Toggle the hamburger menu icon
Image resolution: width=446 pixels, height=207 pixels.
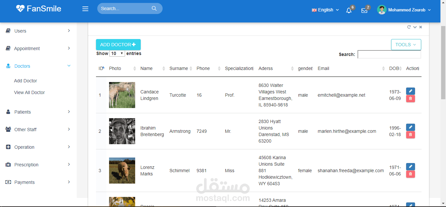tap(85, 9)
